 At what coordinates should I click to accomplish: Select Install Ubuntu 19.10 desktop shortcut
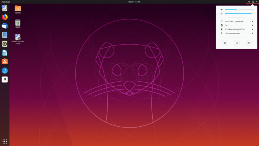(18, 39)
